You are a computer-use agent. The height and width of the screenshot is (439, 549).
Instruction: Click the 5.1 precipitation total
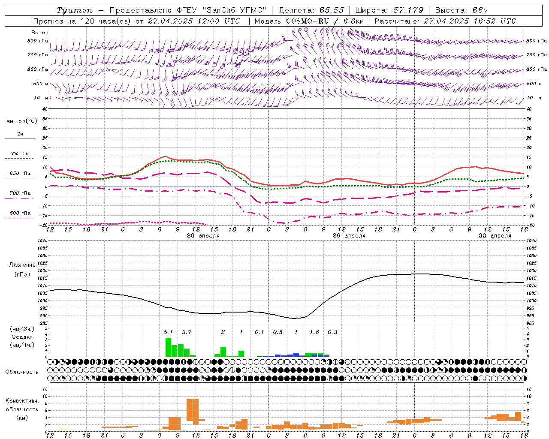(x=168, y=332)
